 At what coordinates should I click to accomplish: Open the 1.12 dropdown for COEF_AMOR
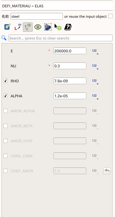click(x=95, y=171)
